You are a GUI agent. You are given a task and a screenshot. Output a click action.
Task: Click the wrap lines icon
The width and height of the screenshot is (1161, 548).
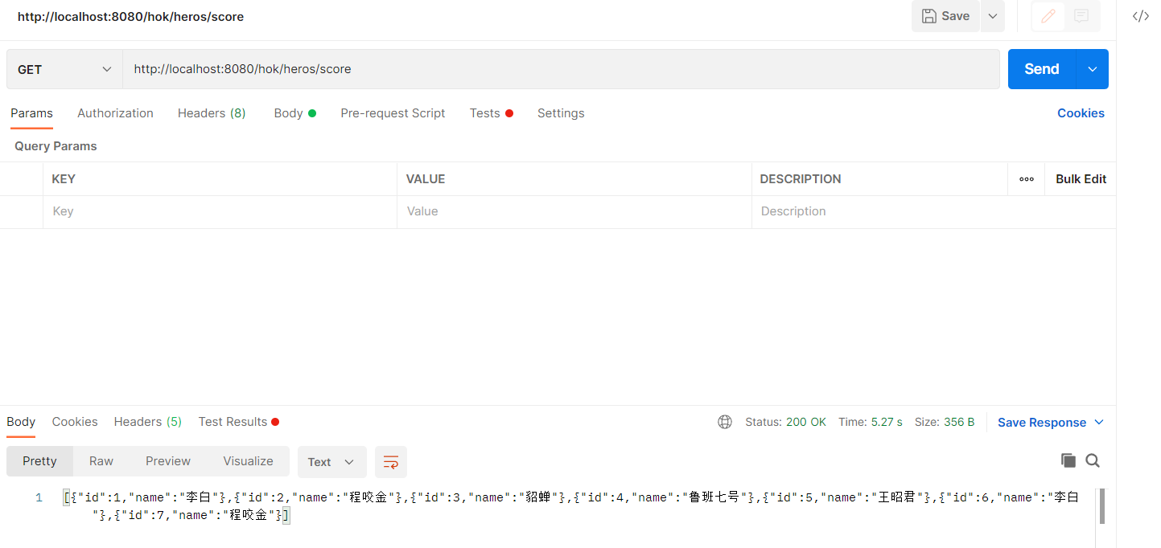pyautogui.click(x=391, y=462)
